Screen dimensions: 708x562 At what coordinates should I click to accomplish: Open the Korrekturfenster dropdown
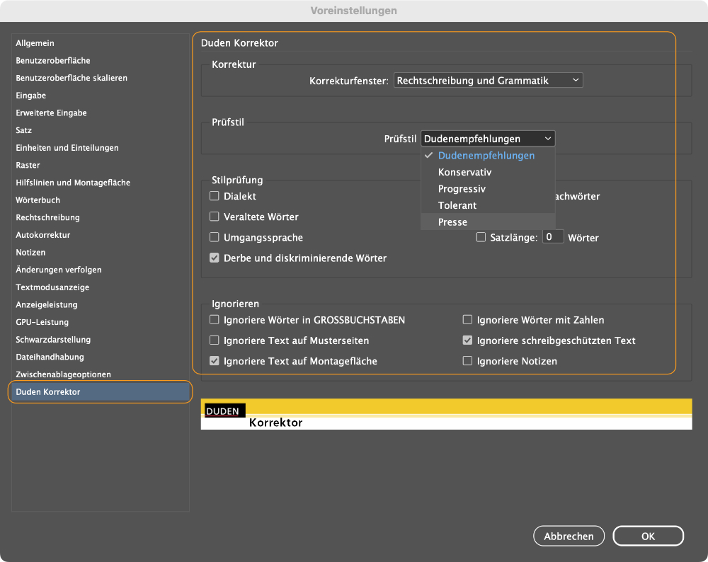tap(488, 81)
